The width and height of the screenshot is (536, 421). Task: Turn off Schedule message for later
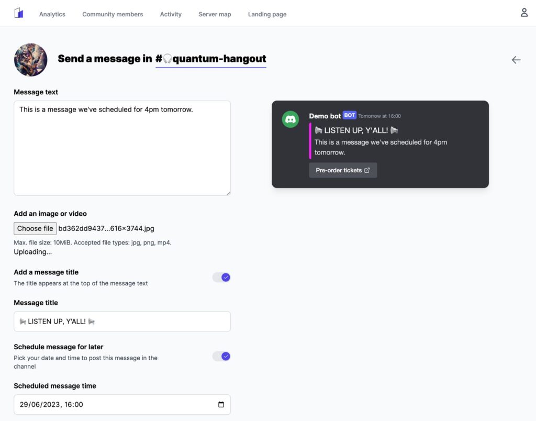click(221, 356)
